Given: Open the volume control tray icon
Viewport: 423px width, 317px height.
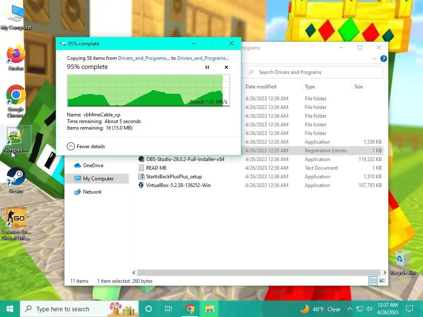Looking at the screenshot, I should point(369,309).
